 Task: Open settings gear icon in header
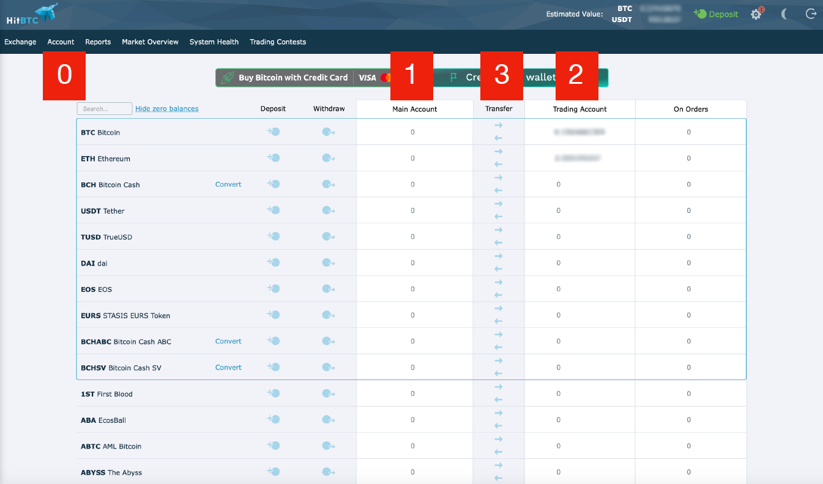pos(756,14)
